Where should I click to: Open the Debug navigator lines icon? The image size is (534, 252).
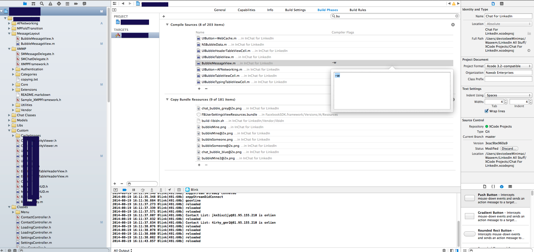[x=67, y=4]
